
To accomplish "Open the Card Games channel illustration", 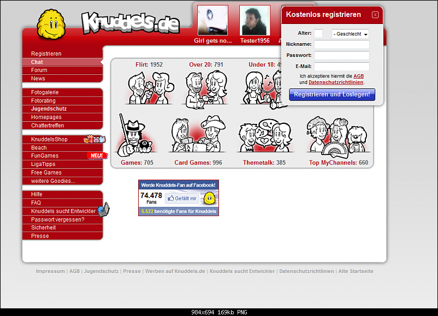I will pyautogui.click(x=198, y=134).
